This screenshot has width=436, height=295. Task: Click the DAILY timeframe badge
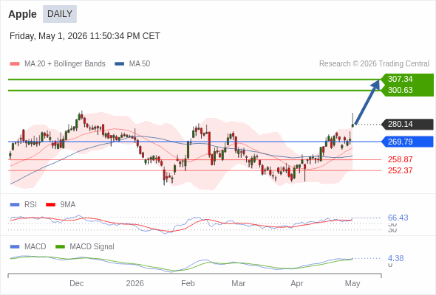(x=60, y=14)
